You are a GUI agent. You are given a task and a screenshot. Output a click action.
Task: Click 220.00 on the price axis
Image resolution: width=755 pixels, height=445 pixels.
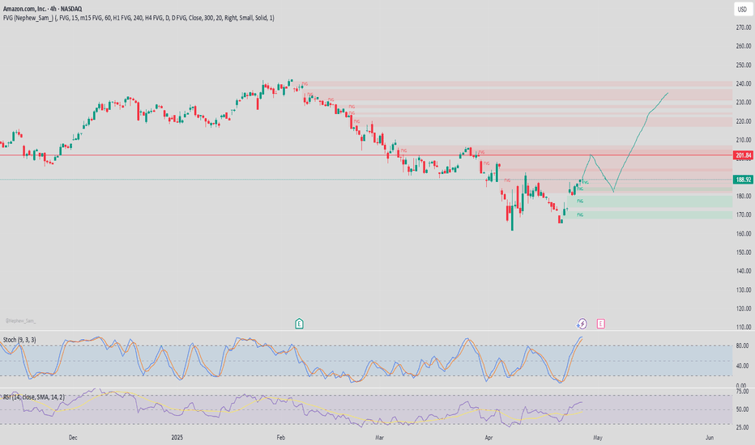point(744,121)
